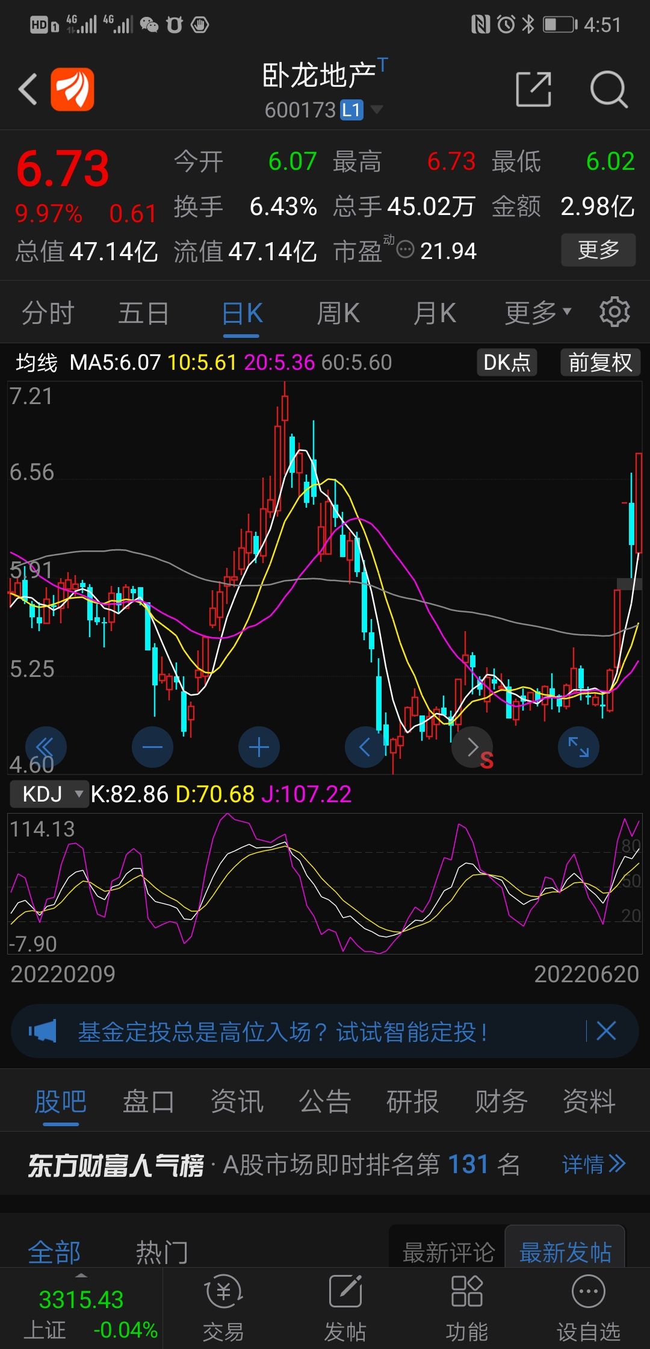Open the 盘口 tab
650x1349 pixels.
click(x=148, y=1101)
